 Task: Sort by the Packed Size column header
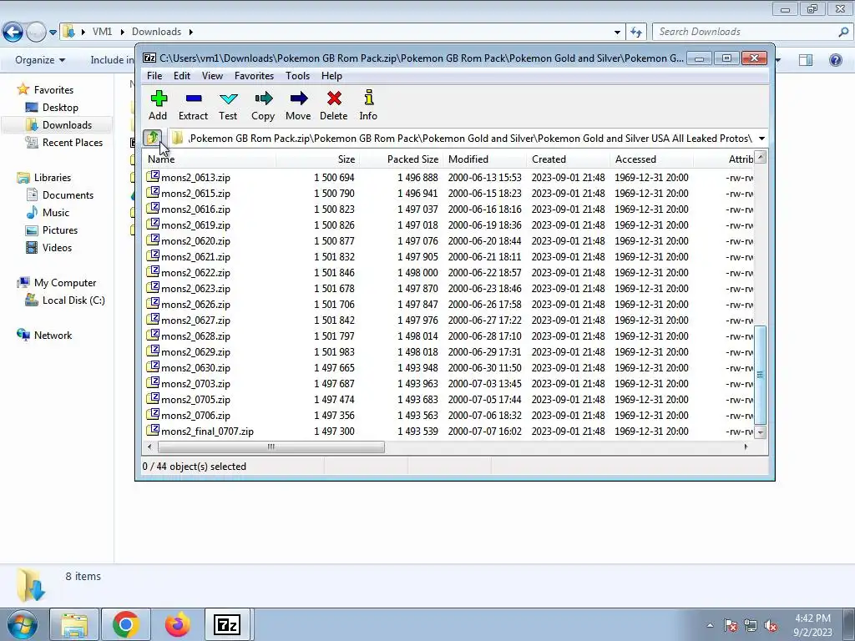[401, 159]
